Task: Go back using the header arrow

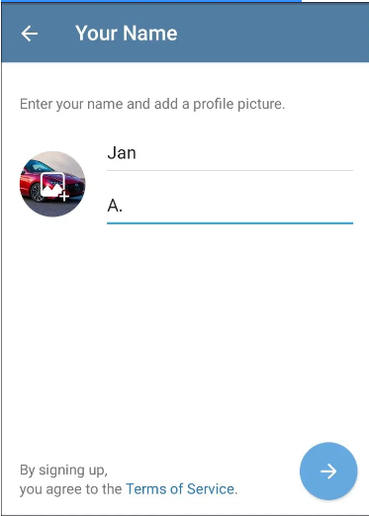Action: pos(30,34)
